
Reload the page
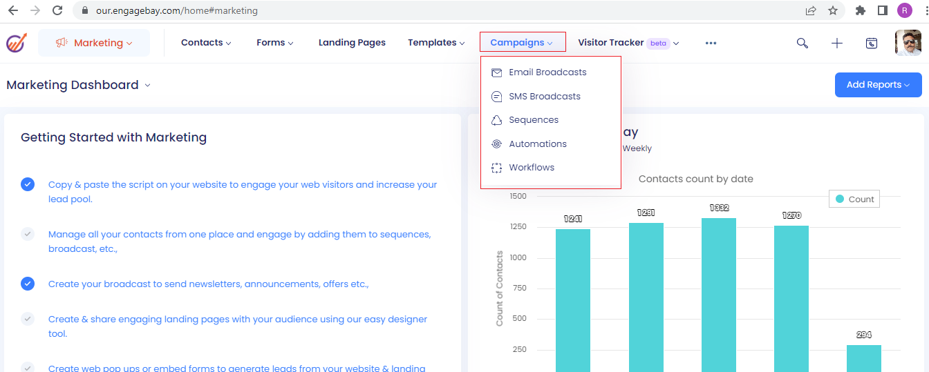tap(57, 10)
